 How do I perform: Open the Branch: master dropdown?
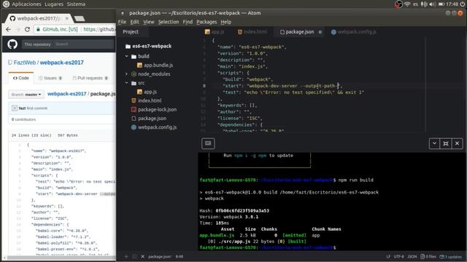click(26, 95)
